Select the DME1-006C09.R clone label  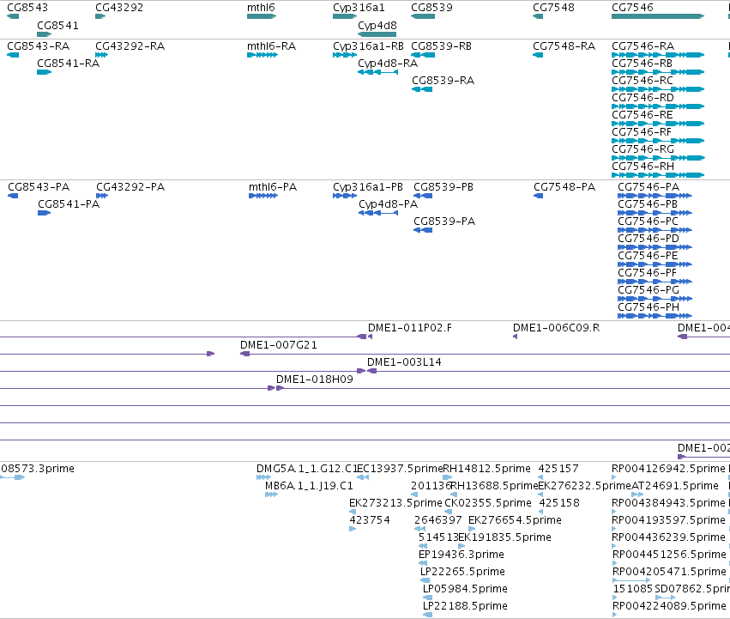(557, 328)
